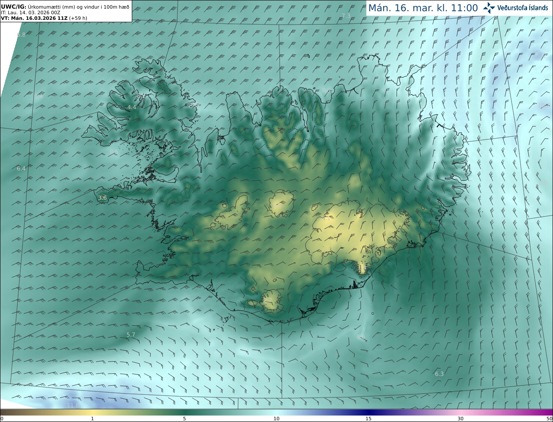Click the 6.3 value on the map

(x=439, y=374)
